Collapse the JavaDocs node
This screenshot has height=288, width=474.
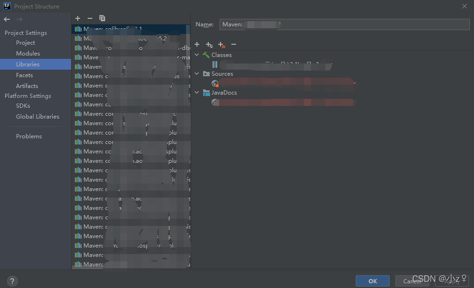(197, 92)
